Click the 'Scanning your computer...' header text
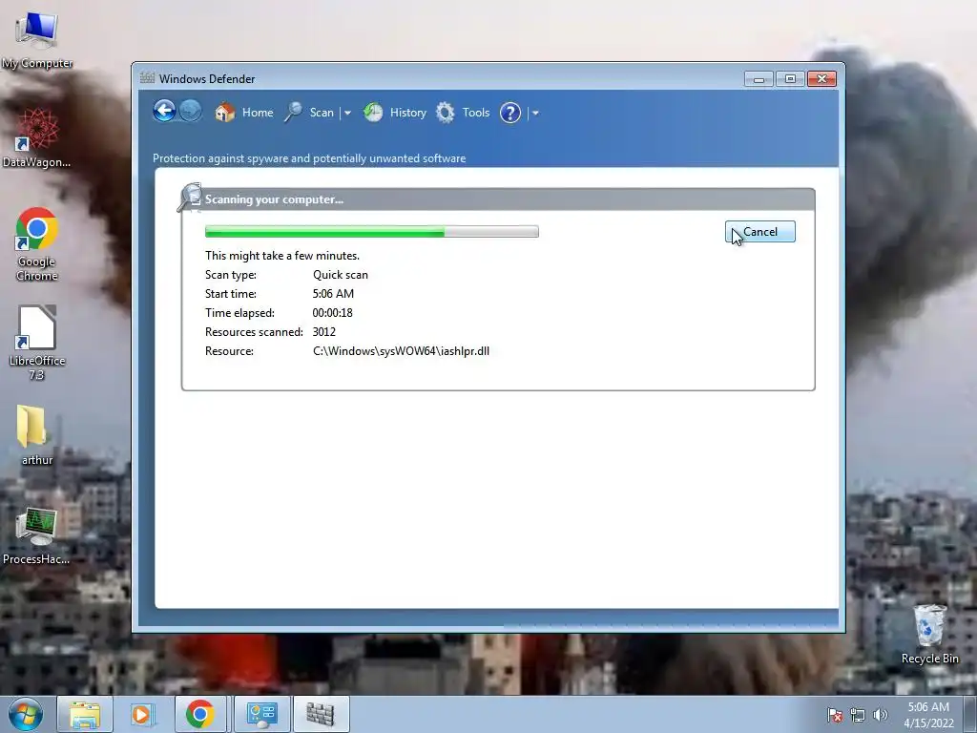The image size is (977, 733). tap(274, 199)
